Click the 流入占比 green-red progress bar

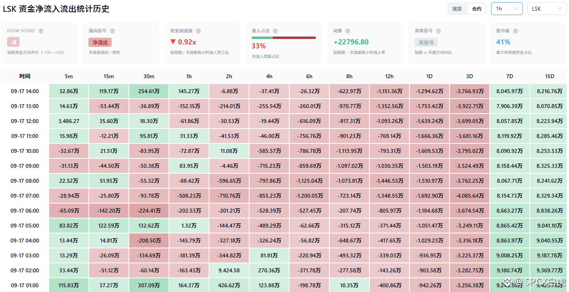(x=284, y=38)
